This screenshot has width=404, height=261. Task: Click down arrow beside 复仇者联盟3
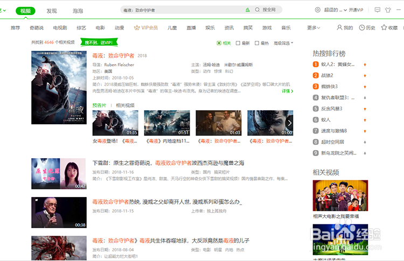click(x=365, y=98)
